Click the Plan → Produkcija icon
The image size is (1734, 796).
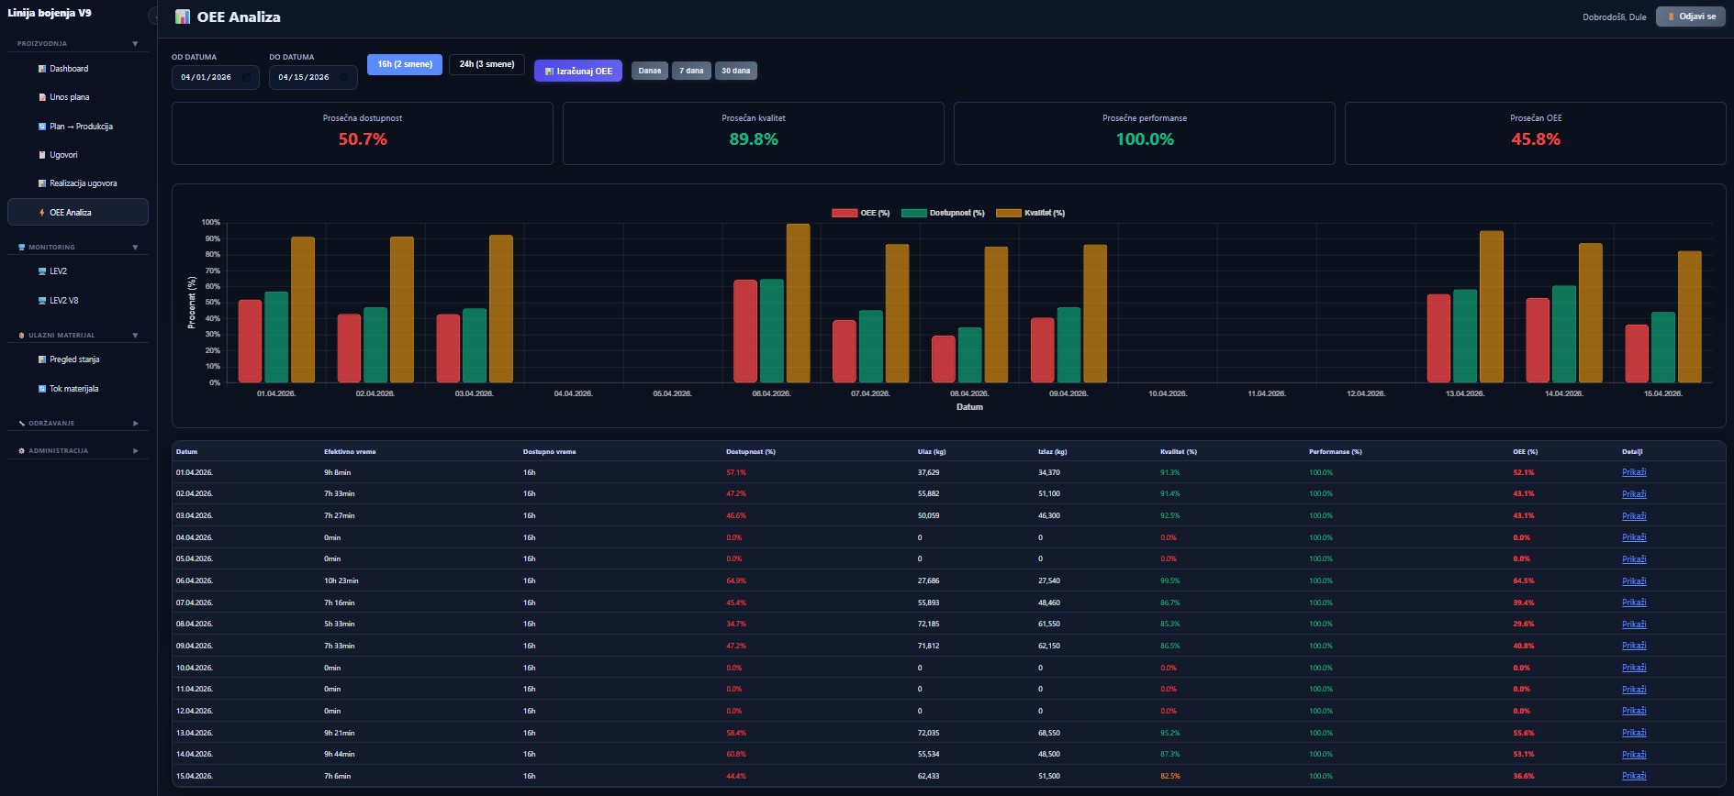(x=42, y=127)
